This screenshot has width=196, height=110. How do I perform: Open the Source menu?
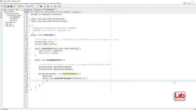pos(21,3)
